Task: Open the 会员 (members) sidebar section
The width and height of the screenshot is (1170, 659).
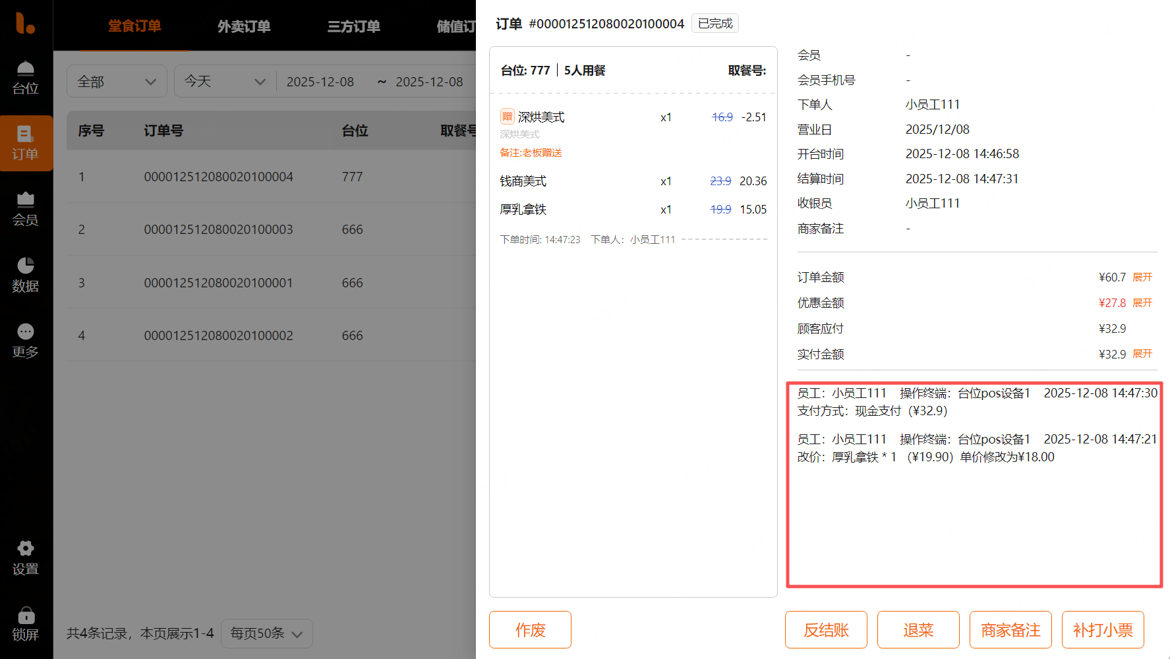Action: (x=26, y=209)
